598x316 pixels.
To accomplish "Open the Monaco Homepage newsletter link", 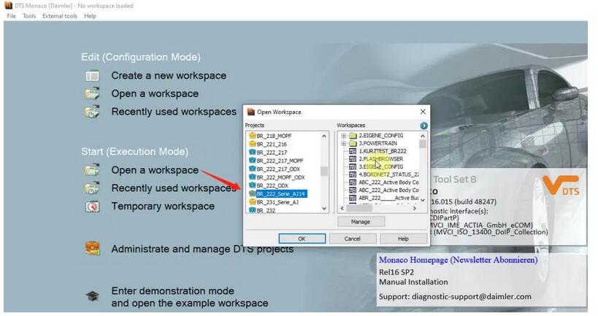I will 458,260.
